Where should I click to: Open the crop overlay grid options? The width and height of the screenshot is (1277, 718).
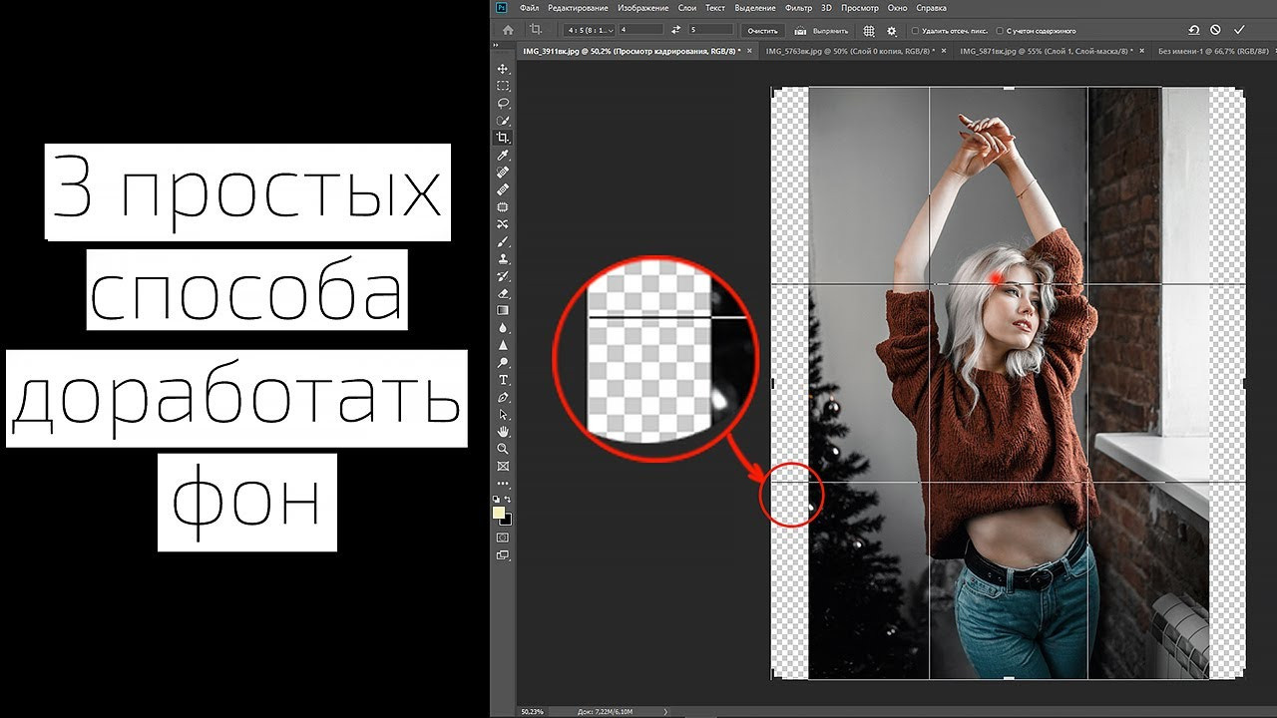pyautogui.click(x=867, y=30)
